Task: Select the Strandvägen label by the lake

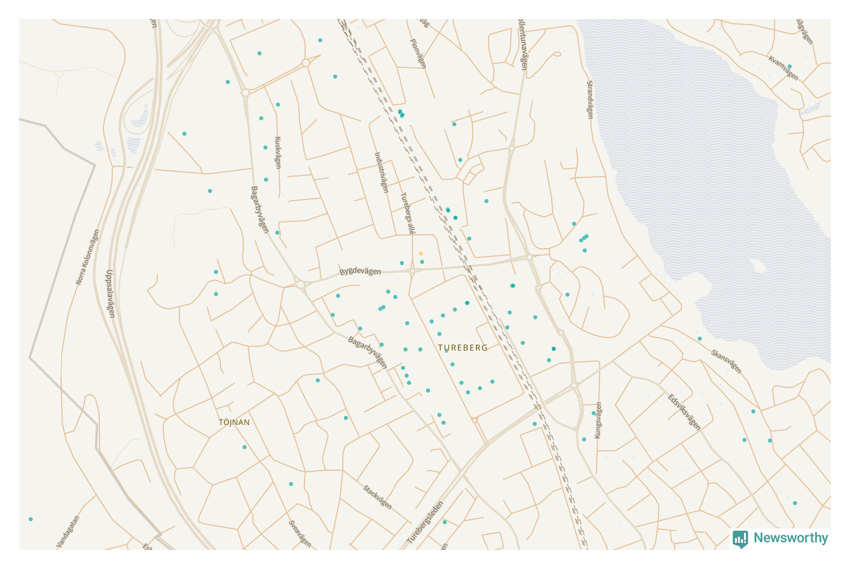Action: click(590, 100)
